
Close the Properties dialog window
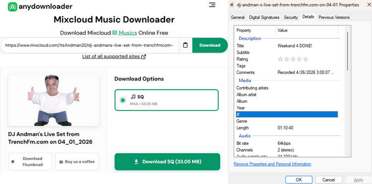click(x=369, y=5)
